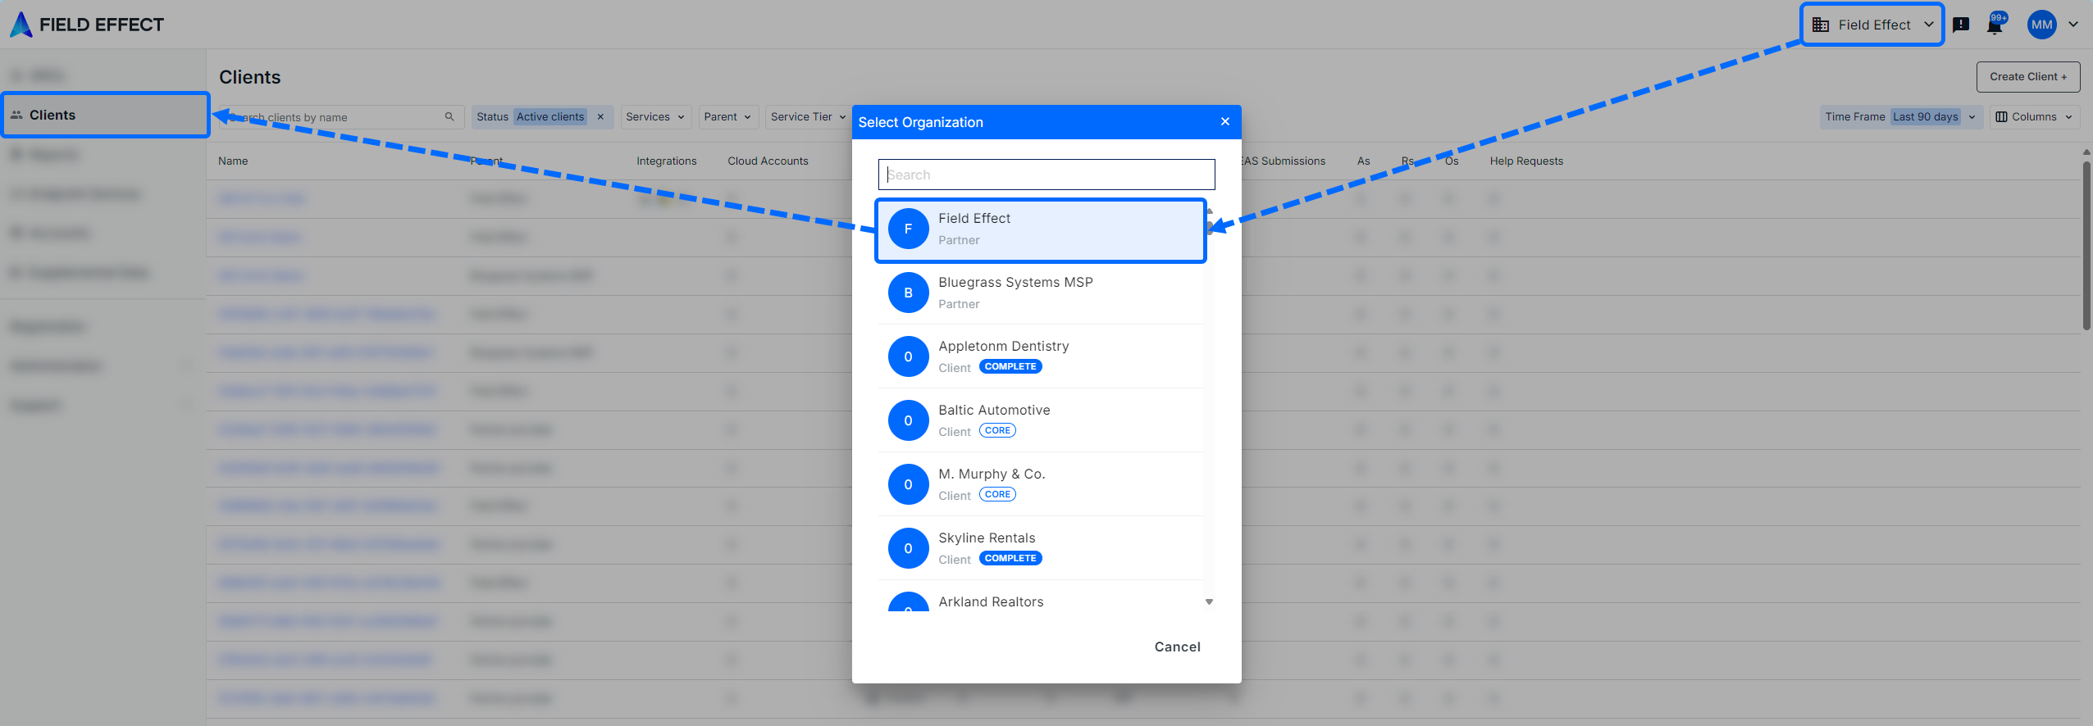
Task: Remove the Active clients status filter
Action: pyautogui.click(x=600, y=117)
